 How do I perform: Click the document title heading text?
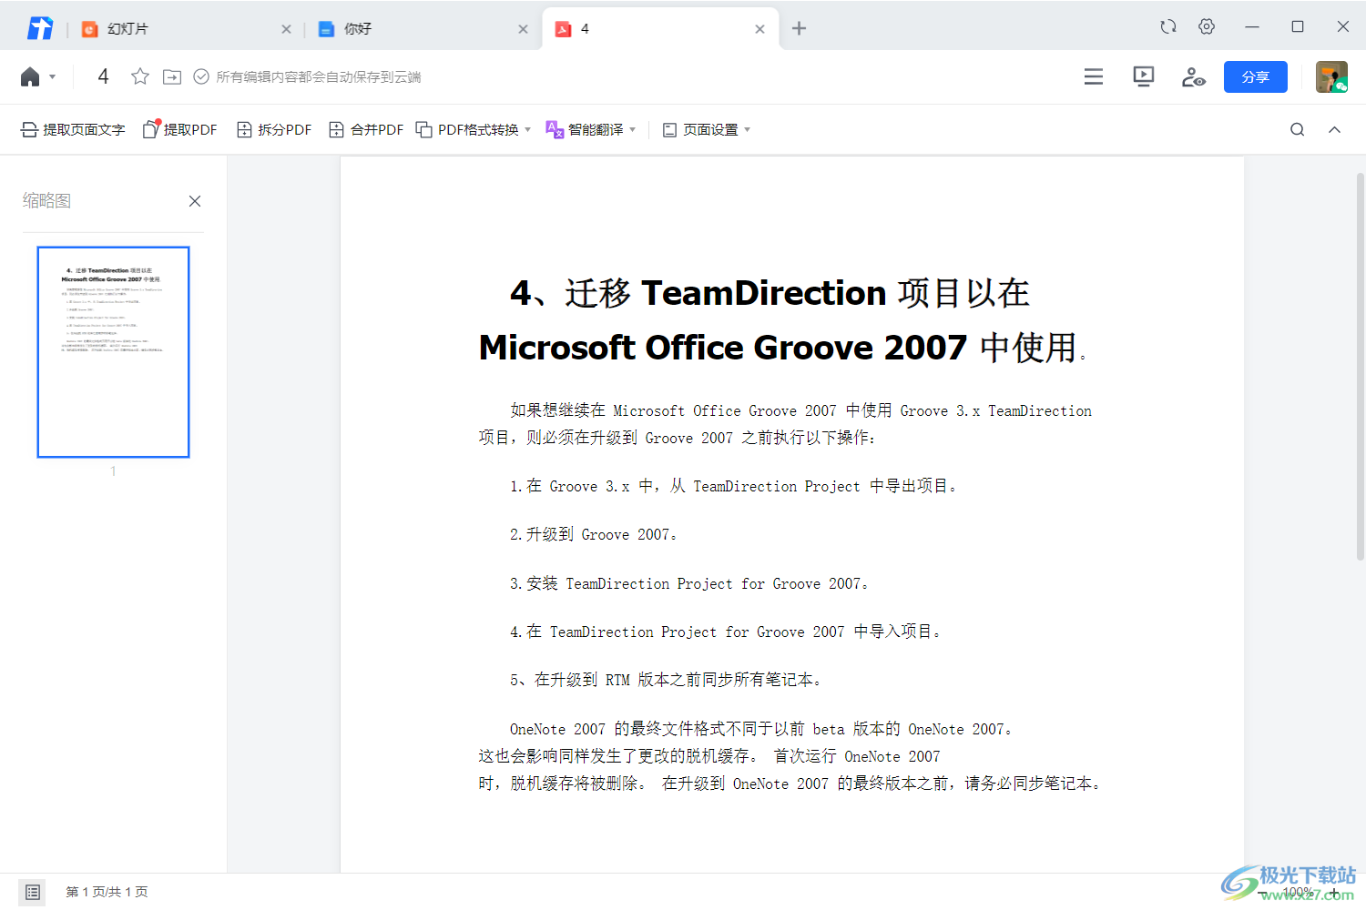[783, 320]
